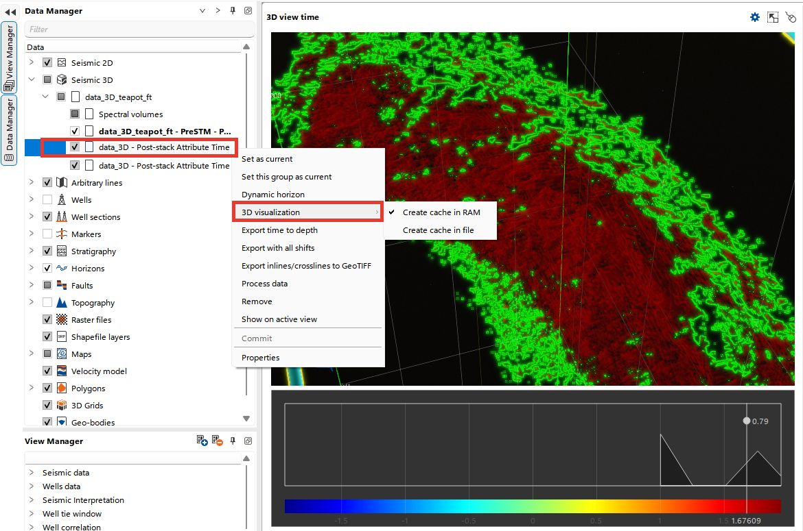Image resolution: width=803 pixels, height=531 pixels.
Task: Click the add view icon in View Manager
Action: tap(202, 441)
